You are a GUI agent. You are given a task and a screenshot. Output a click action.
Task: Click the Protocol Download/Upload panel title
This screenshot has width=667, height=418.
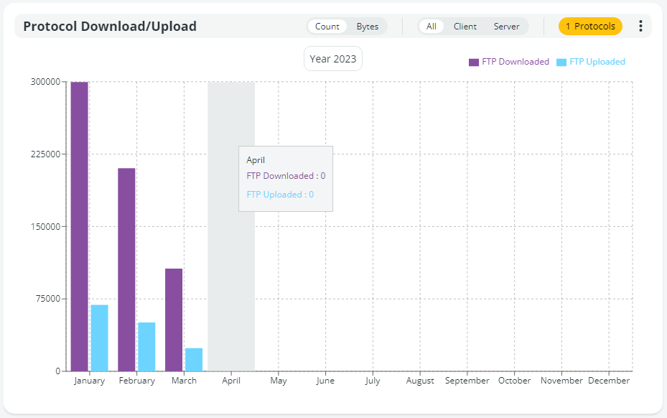pos(110,27)
